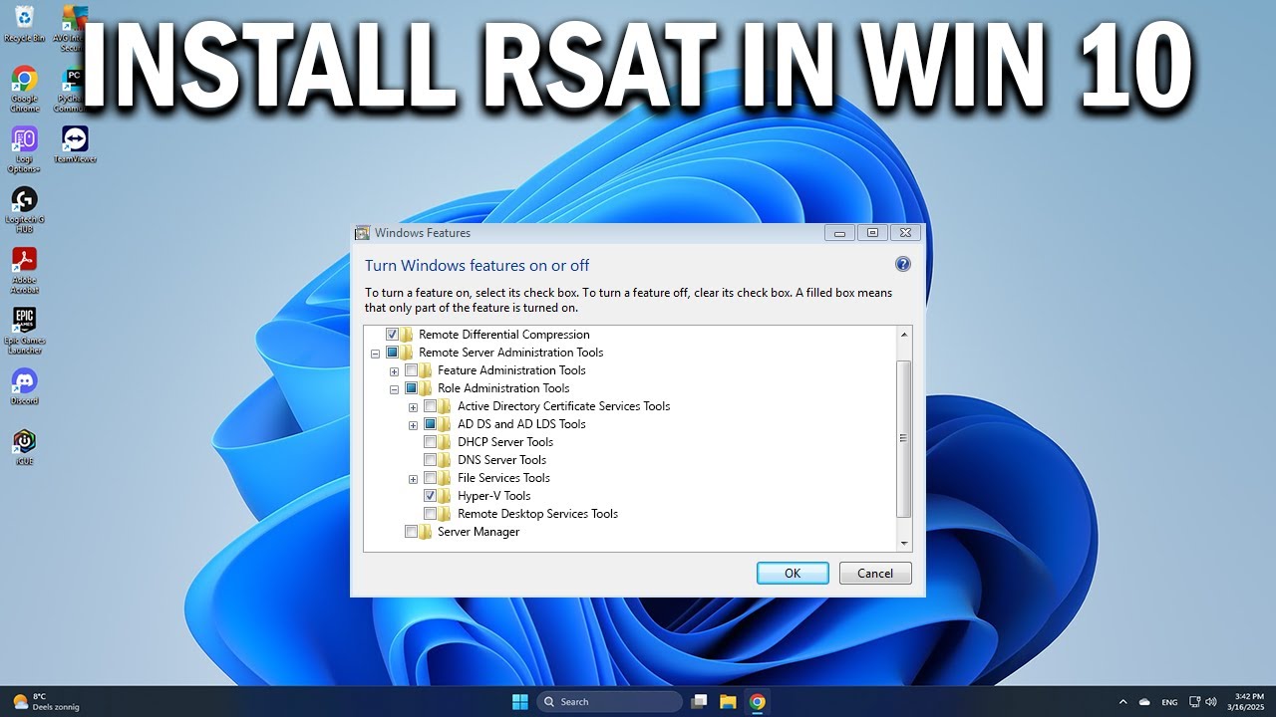
Task: Toggle AD DS and AD LDS Tools checkbox
Action: (x=431, y=424)
